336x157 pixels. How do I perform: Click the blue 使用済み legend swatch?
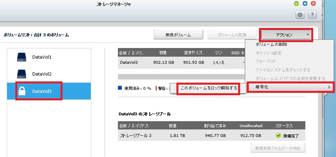[x=120, y=88]
